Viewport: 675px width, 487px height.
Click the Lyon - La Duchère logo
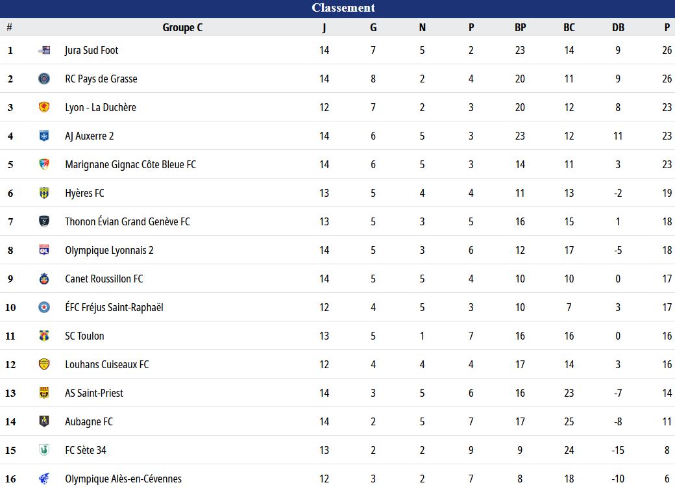tap(44, 107)
